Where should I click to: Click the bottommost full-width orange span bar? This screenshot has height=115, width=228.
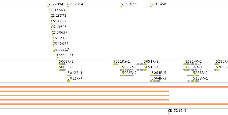(114, 104)
